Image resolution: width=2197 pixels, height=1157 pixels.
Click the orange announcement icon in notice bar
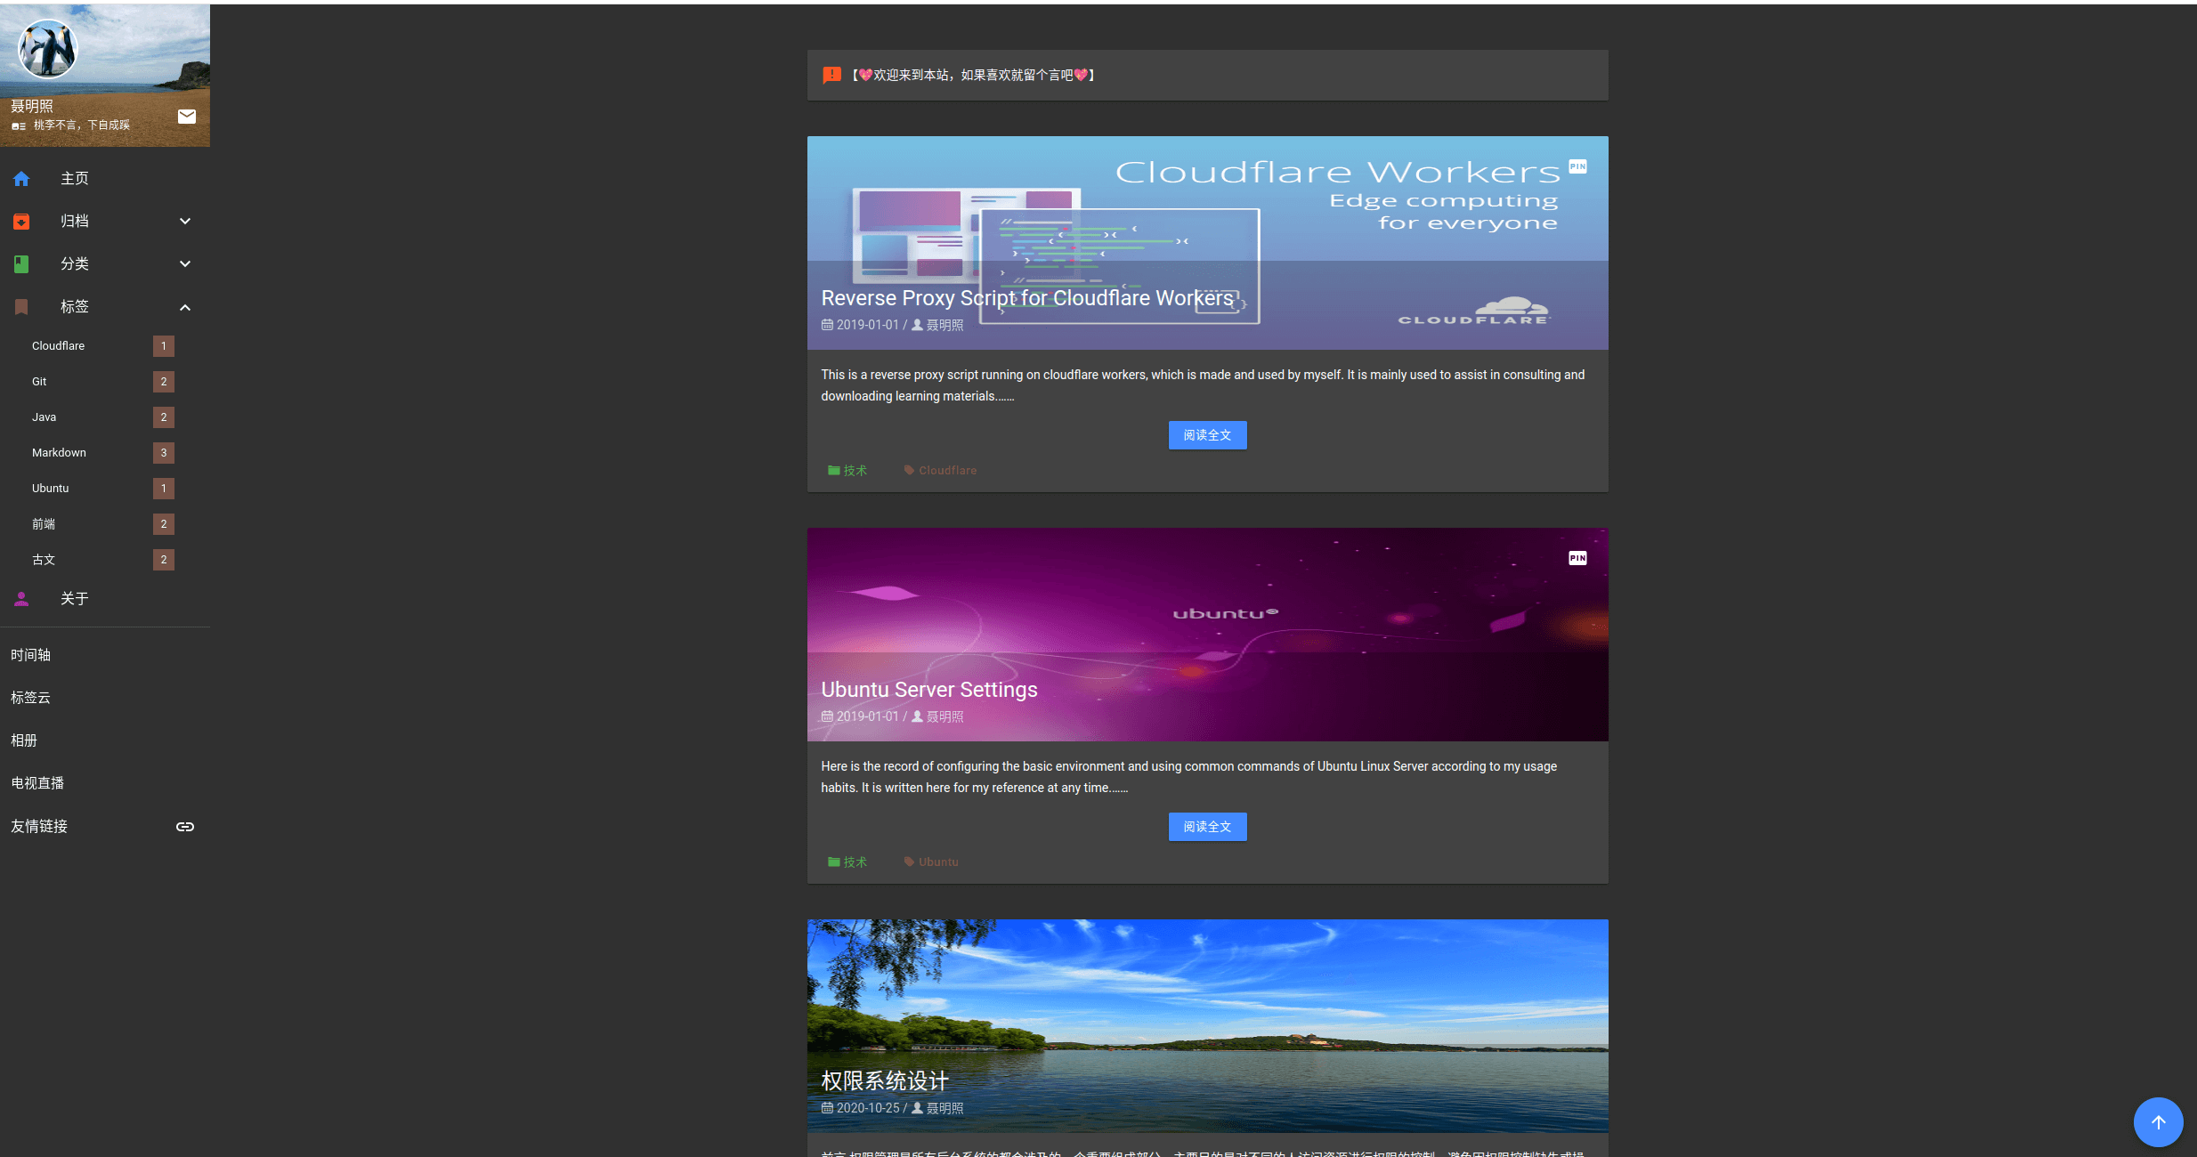[x=831, y=75]
